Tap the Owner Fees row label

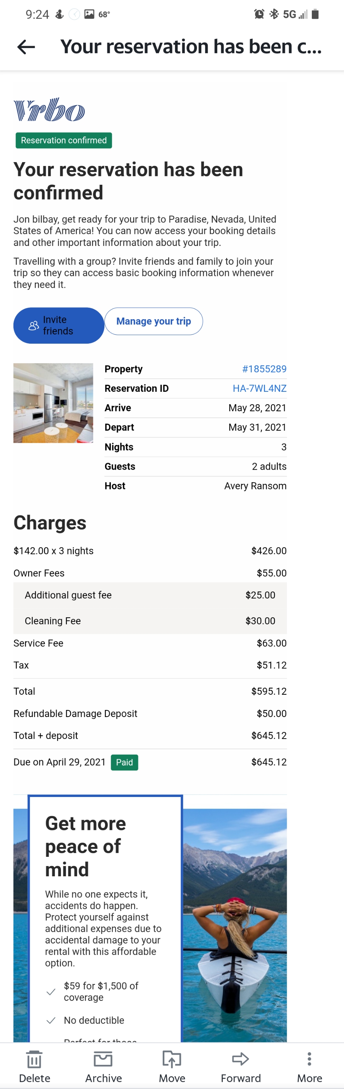tap(39, 573)
